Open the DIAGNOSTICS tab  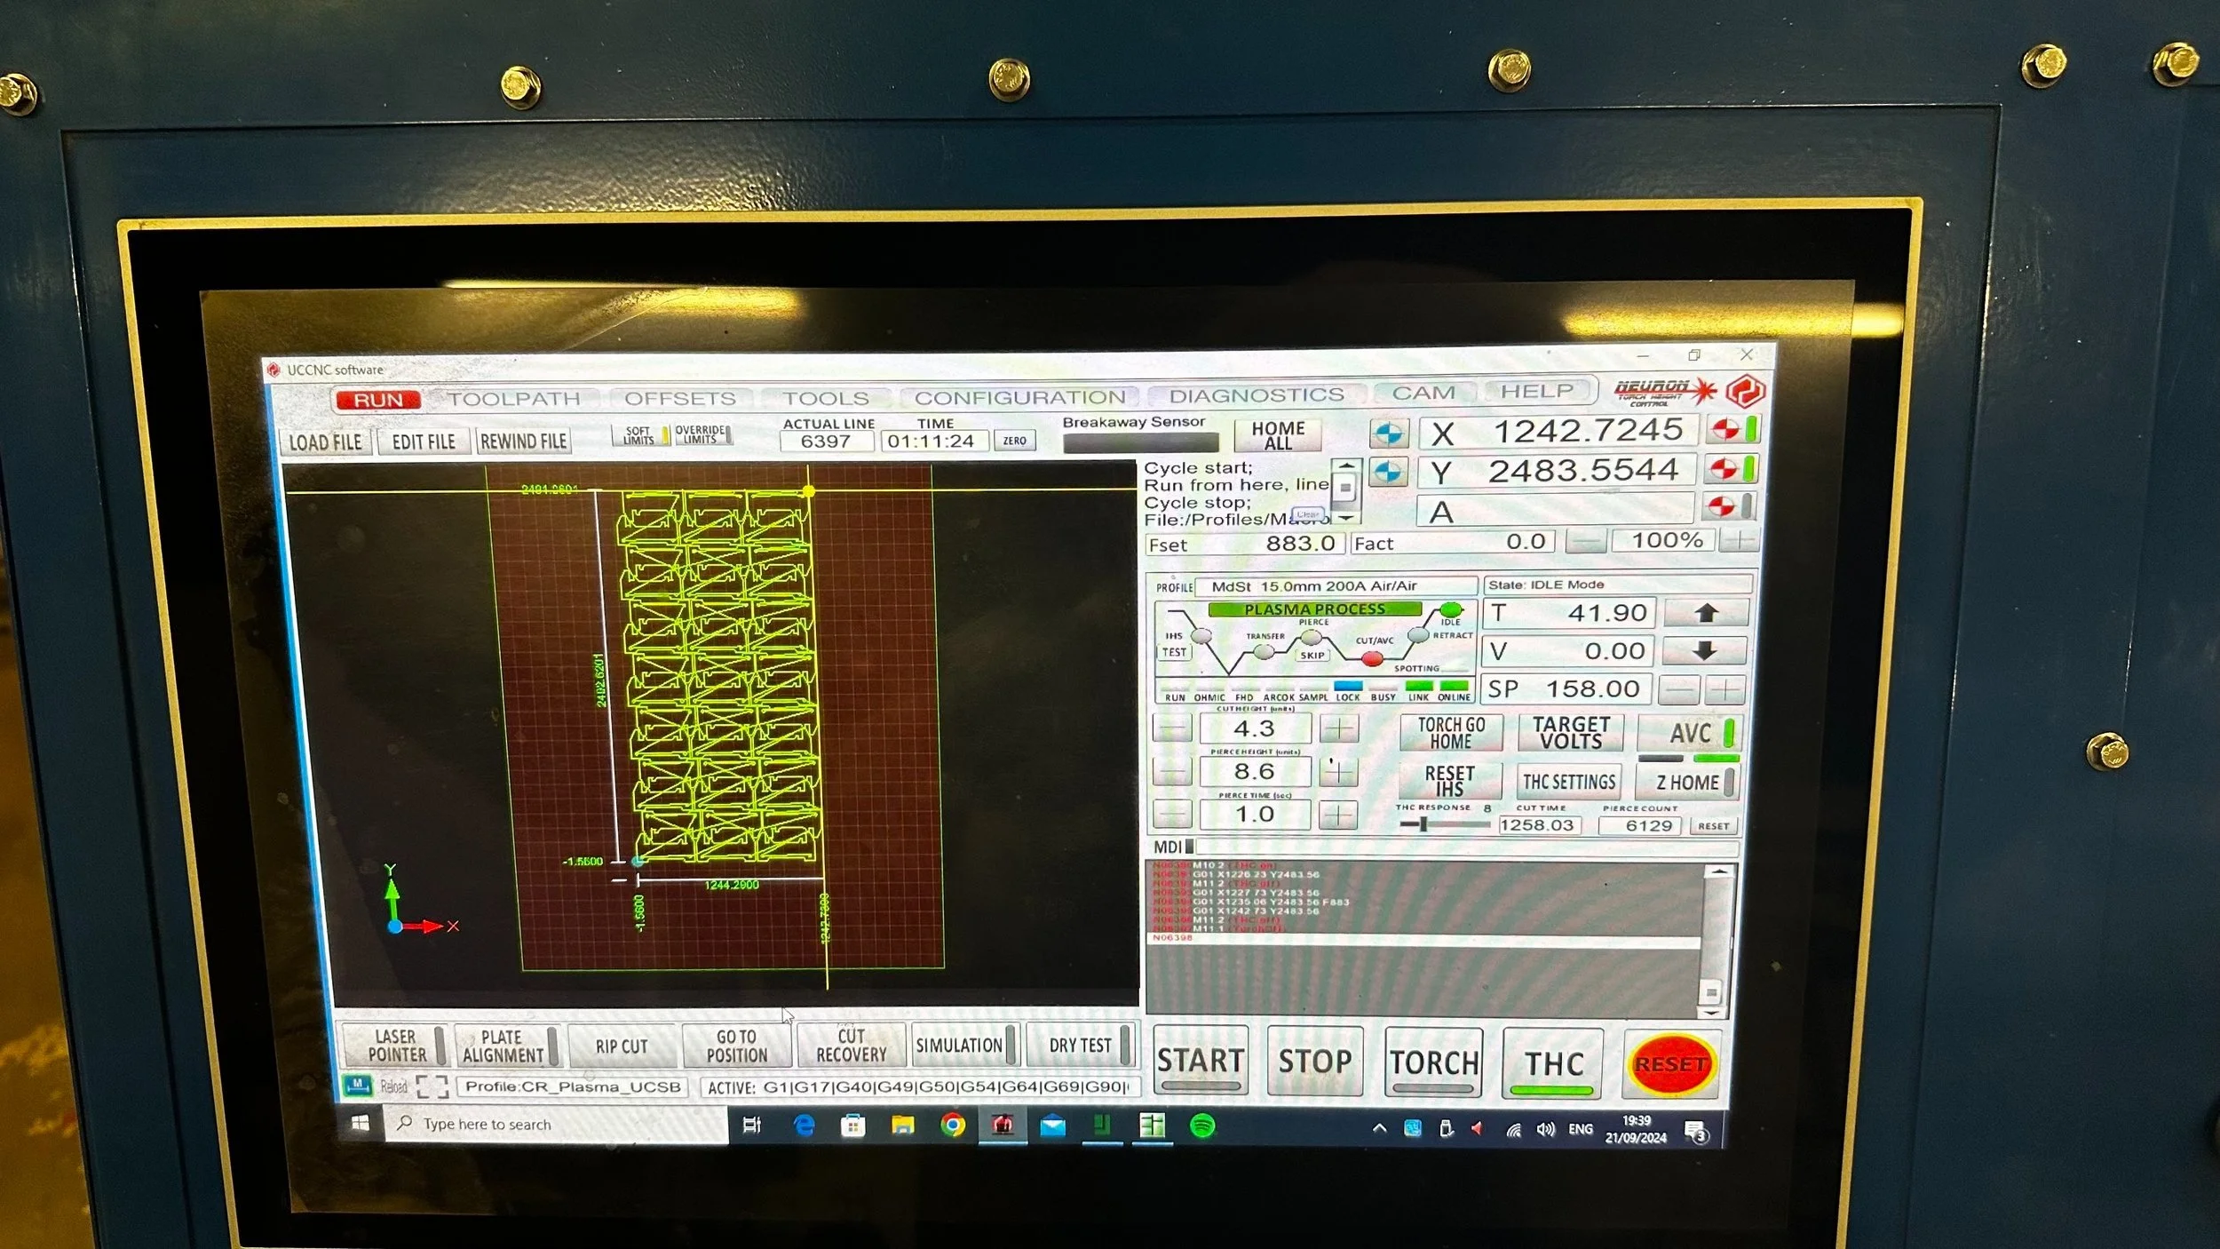pyautogui.click(x=1256, y=395)
